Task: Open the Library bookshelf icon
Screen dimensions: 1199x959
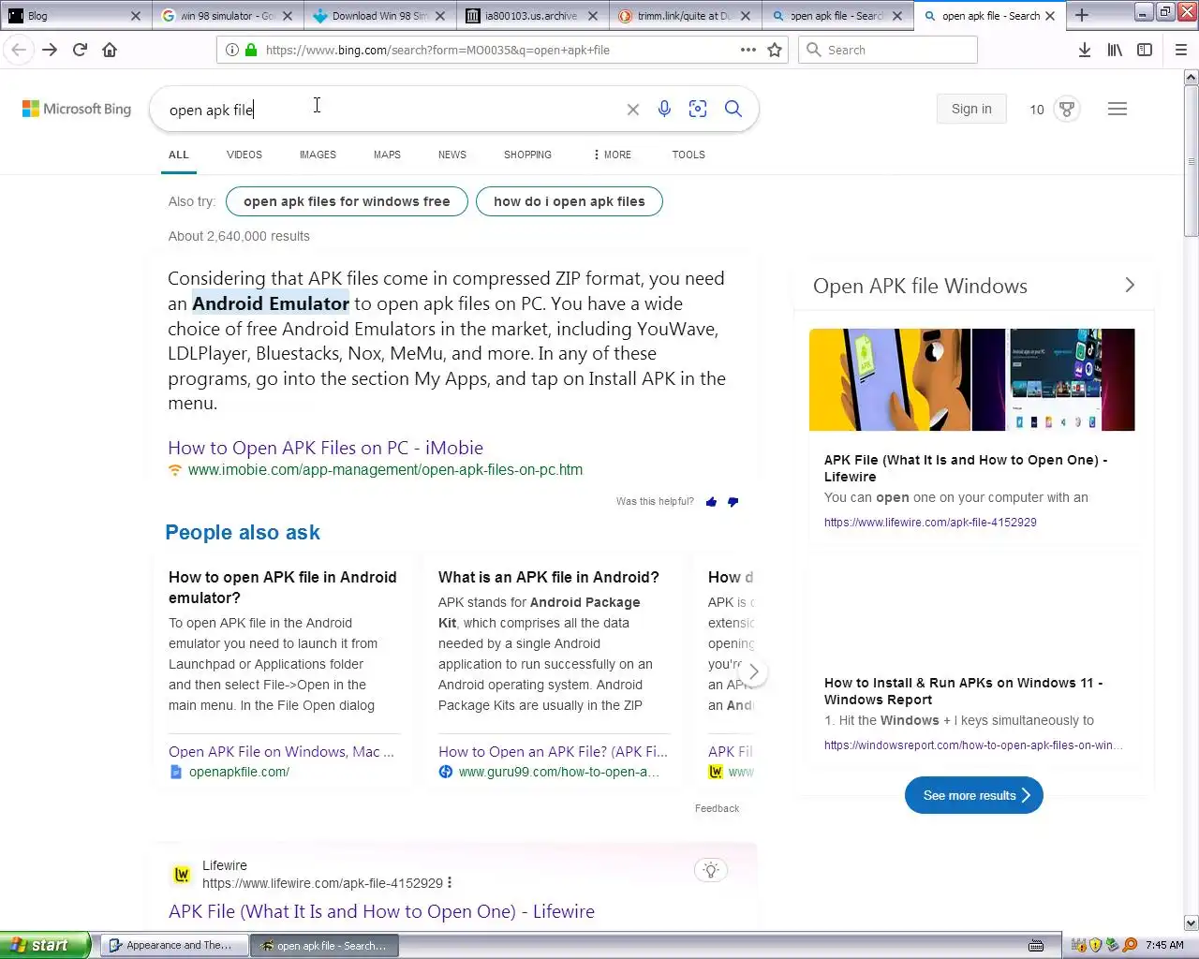Action: 1115,50
